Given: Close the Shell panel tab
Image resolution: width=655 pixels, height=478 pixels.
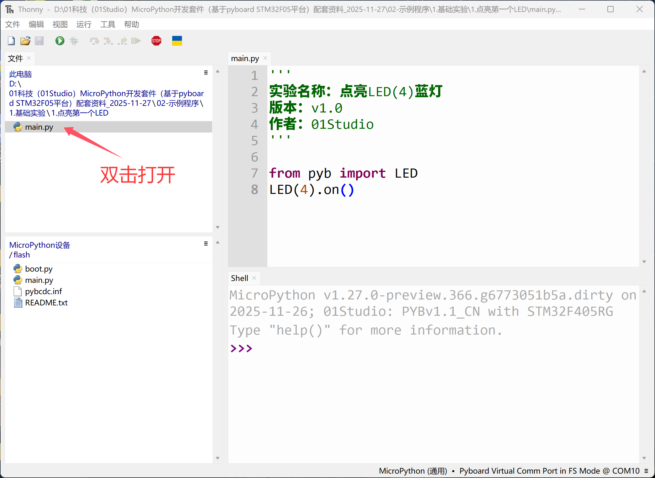Looking at the screenshot, I should 254,278.
